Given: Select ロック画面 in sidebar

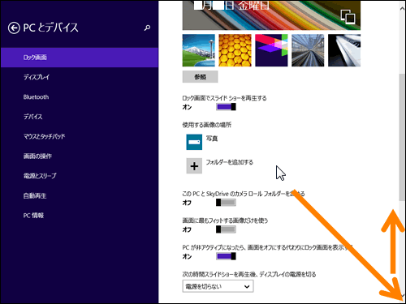Looking at the screenshot, I should coord(80,58).
